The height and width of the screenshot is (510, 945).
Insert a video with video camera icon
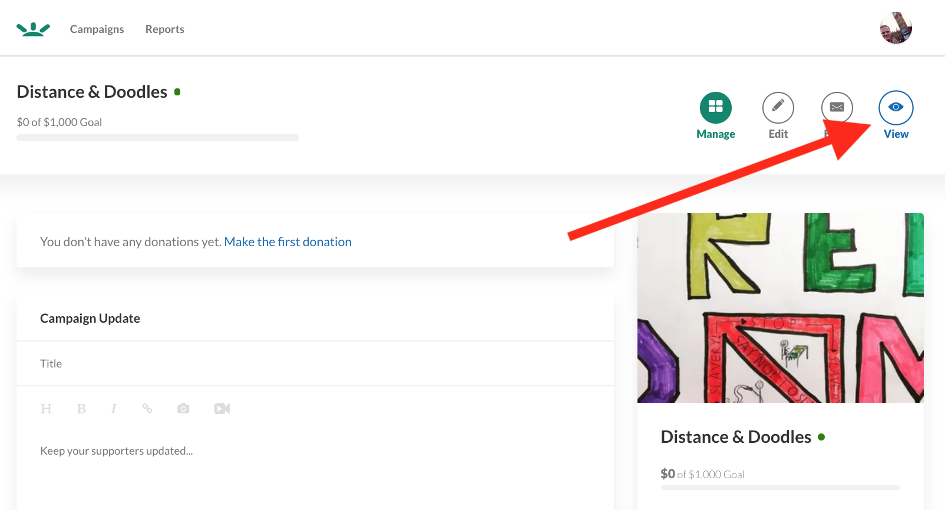(222, 409)
